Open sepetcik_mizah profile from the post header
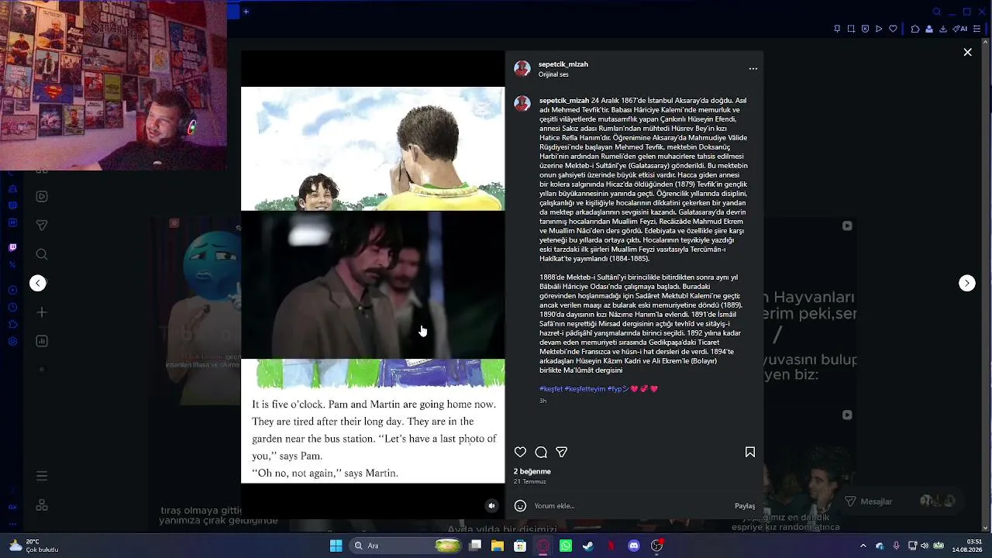The width and height of the screenshot is (992, 558). coord(563,64)
